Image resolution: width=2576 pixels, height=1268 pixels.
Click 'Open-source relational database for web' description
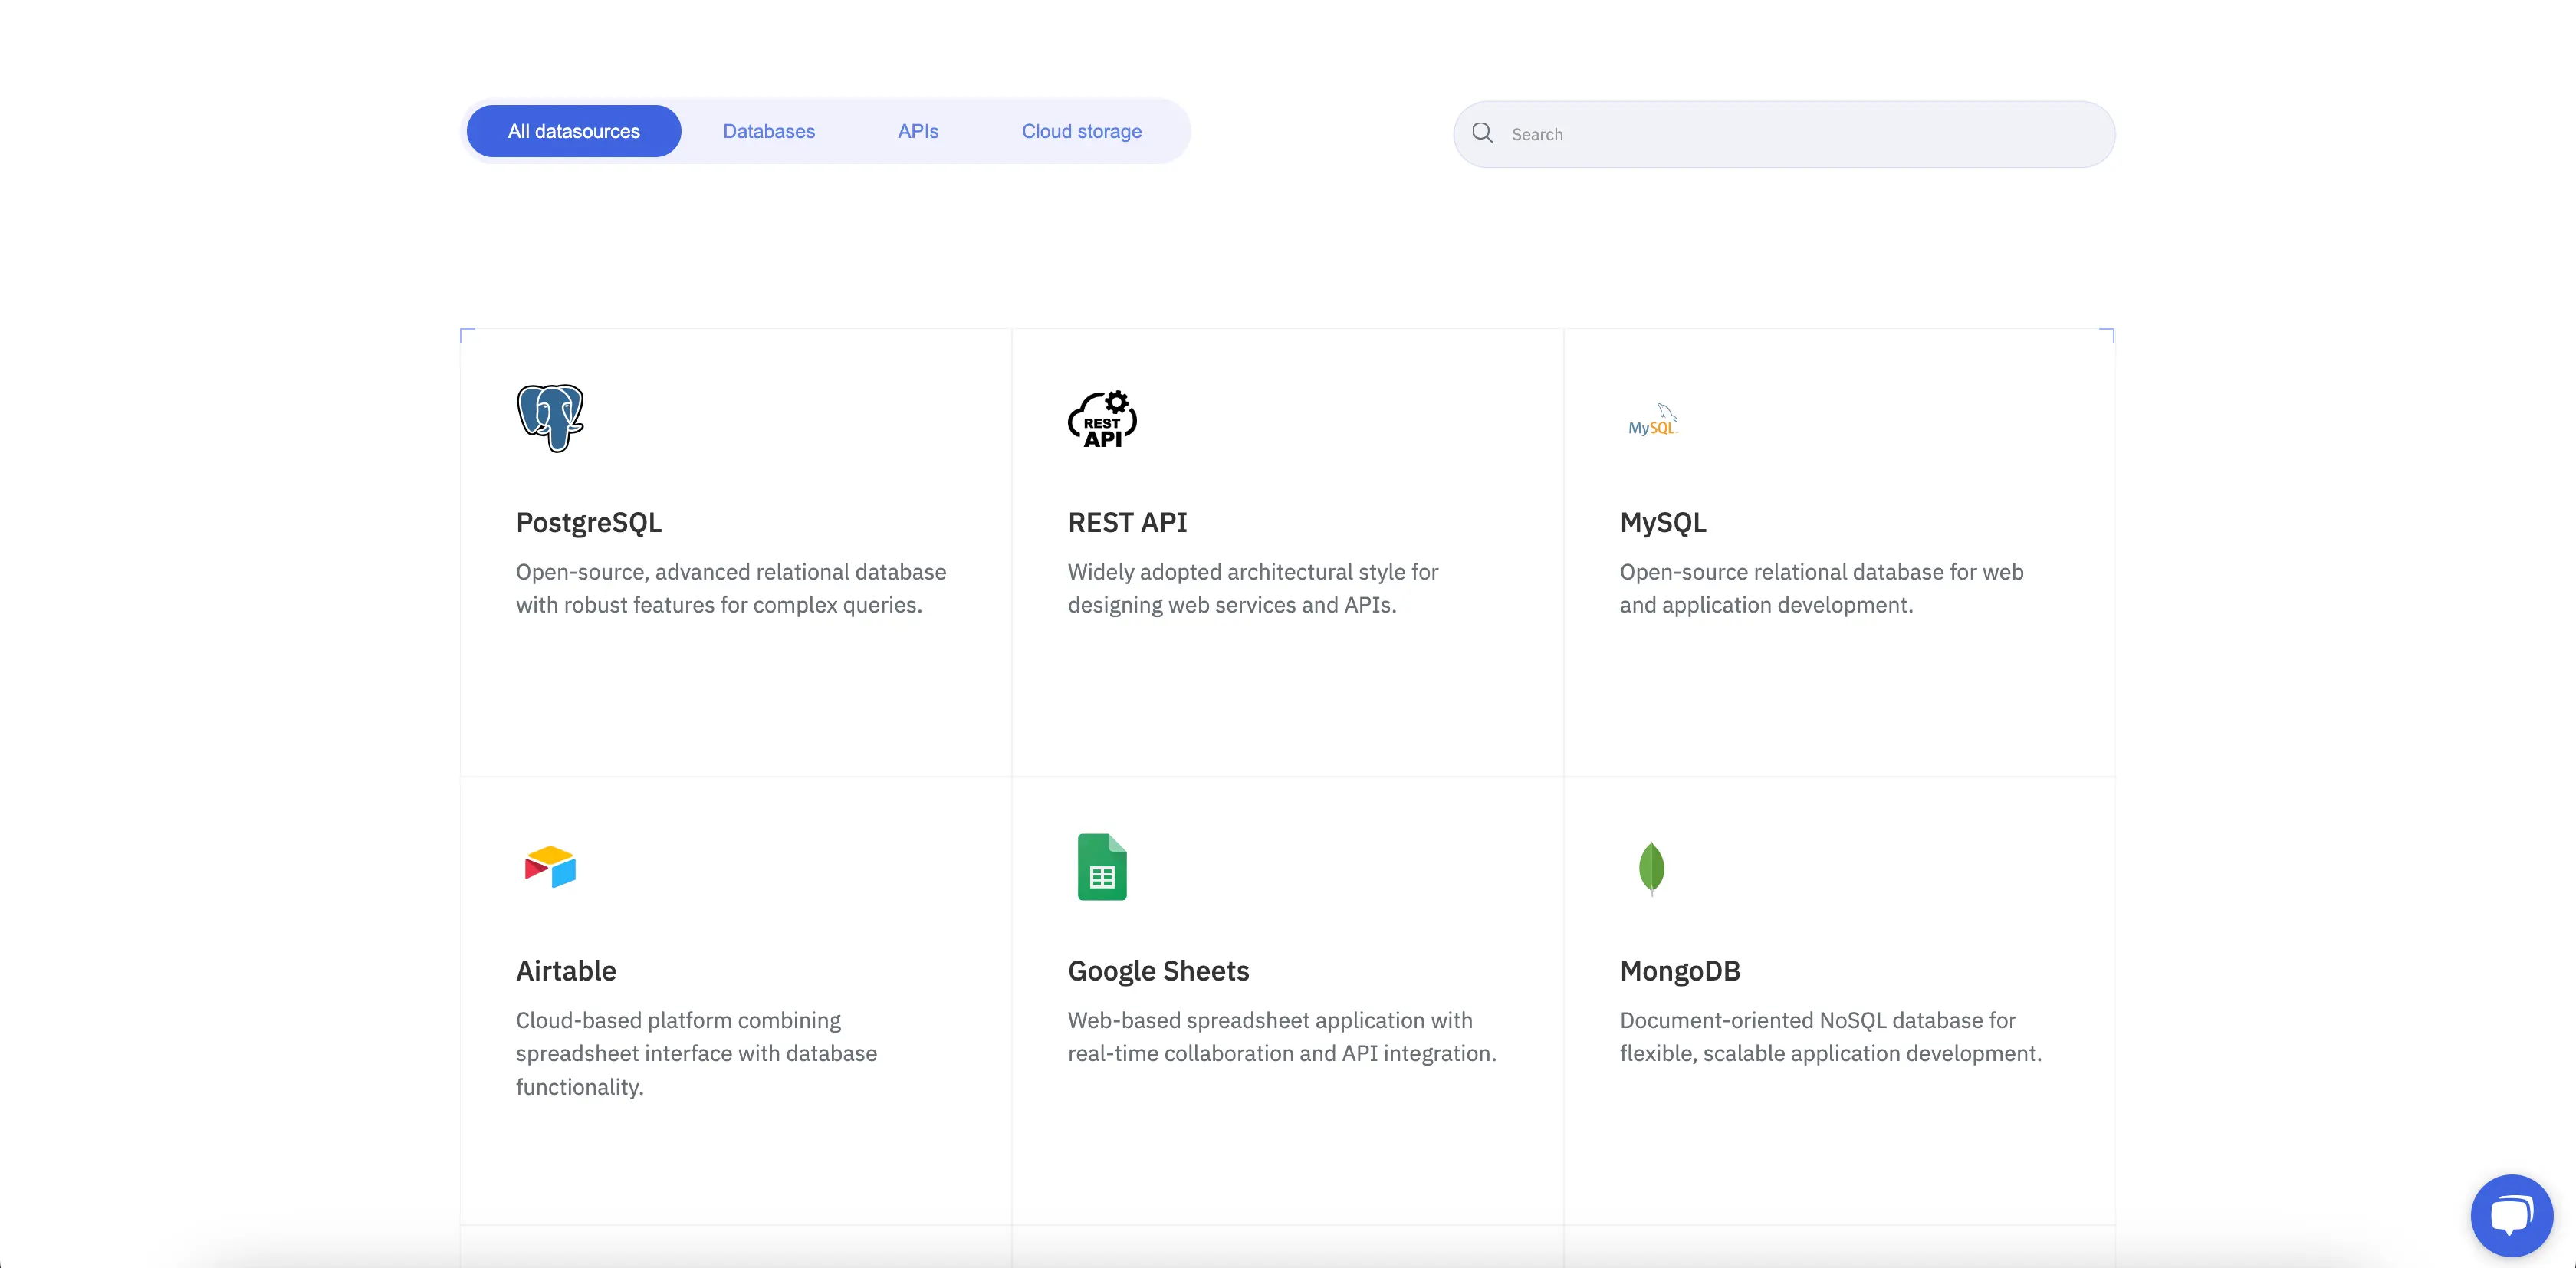1822,588
